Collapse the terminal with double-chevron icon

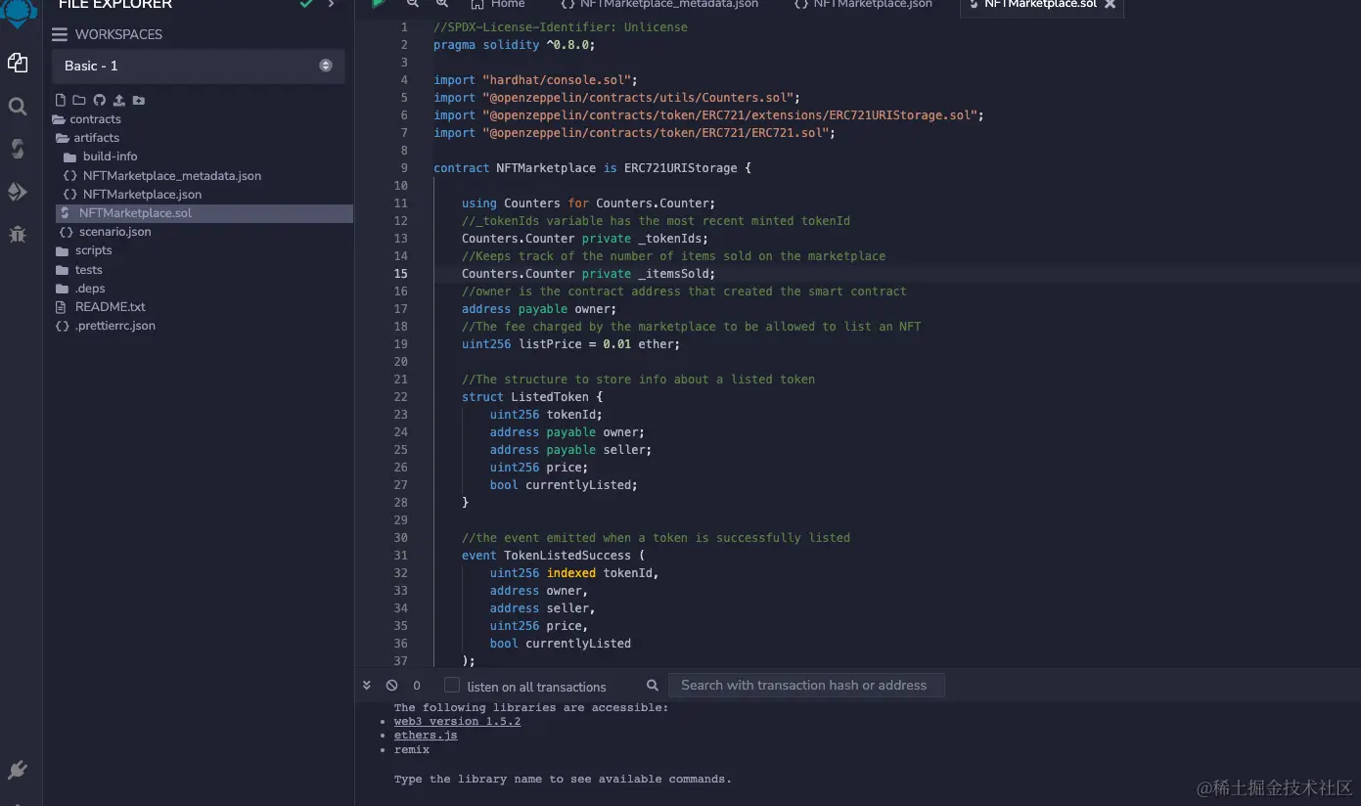367,686
